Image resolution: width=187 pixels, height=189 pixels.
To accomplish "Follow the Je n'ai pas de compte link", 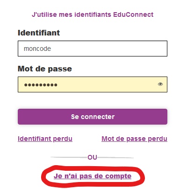I will (93, 176).
